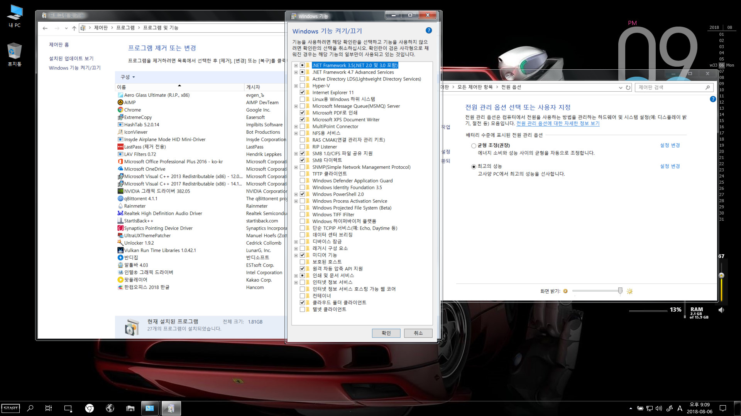Expand the 미디어 기능 node
The image size is (741, 416).
pyautogui.click(x=296, y=255)
